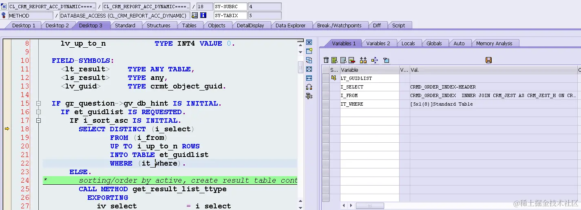Select the Variables 1 tab
The image size is (581, 210).
[x=344, y=43]
